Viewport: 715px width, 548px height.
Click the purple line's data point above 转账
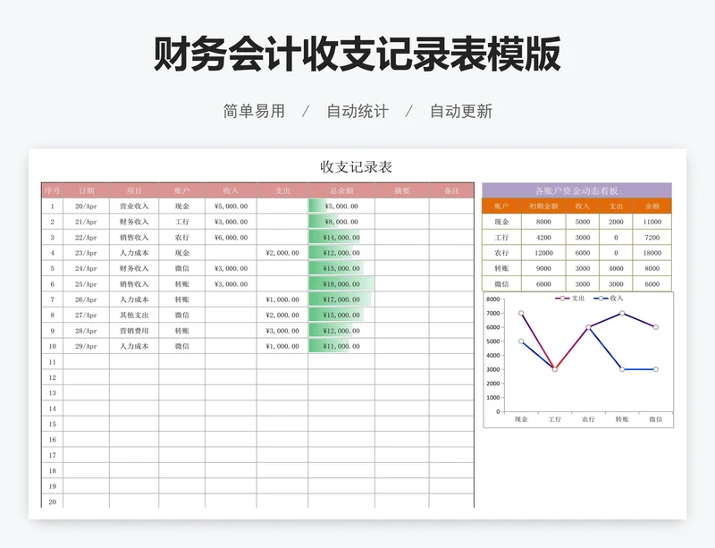[x=622, y=313]
